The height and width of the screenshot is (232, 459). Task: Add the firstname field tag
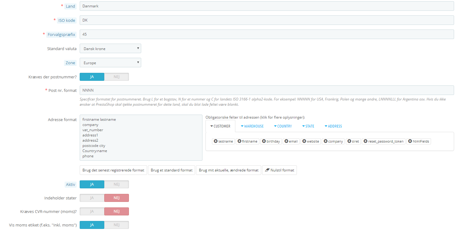pos(247,141)
